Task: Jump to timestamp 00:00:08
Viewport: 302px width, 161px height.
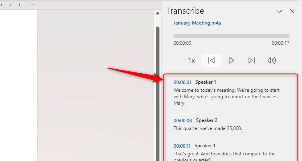Action: pyautogui.click(x=182, y=121)
